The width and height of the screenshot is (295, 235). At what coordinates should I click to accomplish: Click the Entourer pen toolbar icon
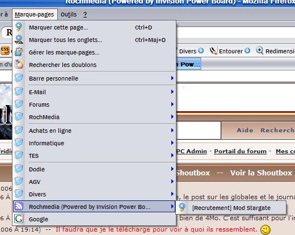click(x=213, y=51)
